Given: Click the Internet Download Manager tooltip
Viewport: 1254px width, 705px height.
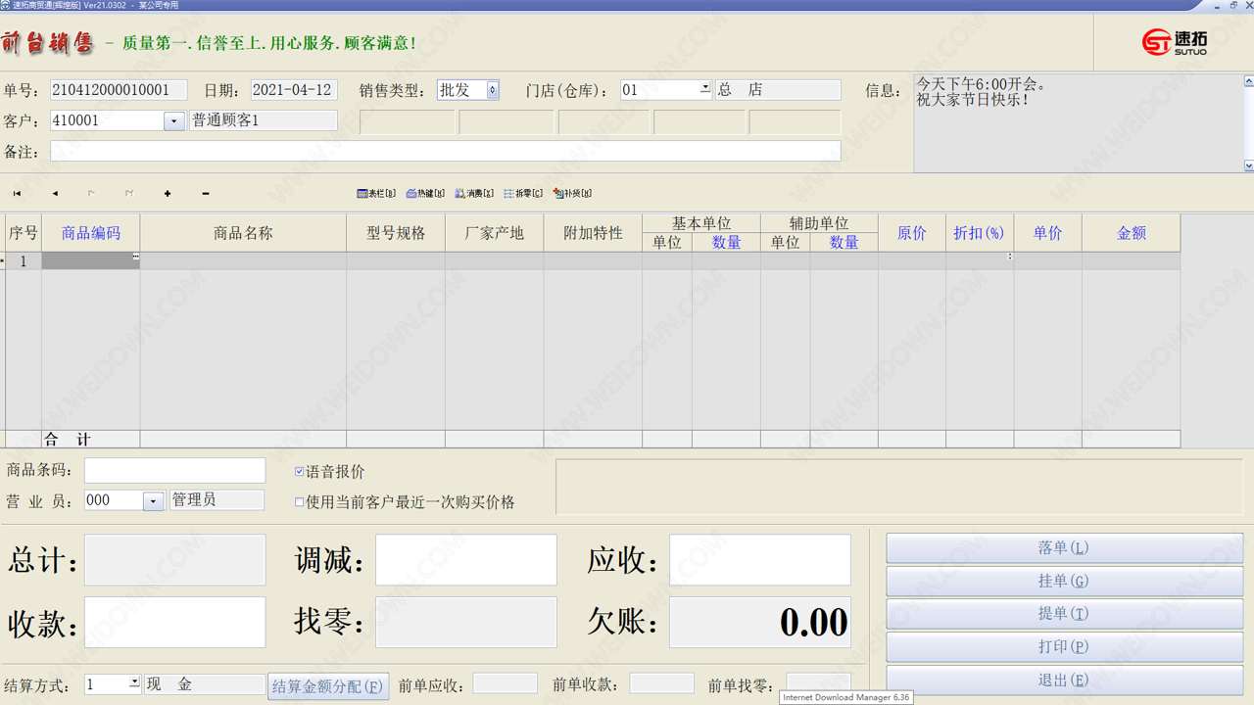Looking at the screenshot, I should [x=846, y=698].
